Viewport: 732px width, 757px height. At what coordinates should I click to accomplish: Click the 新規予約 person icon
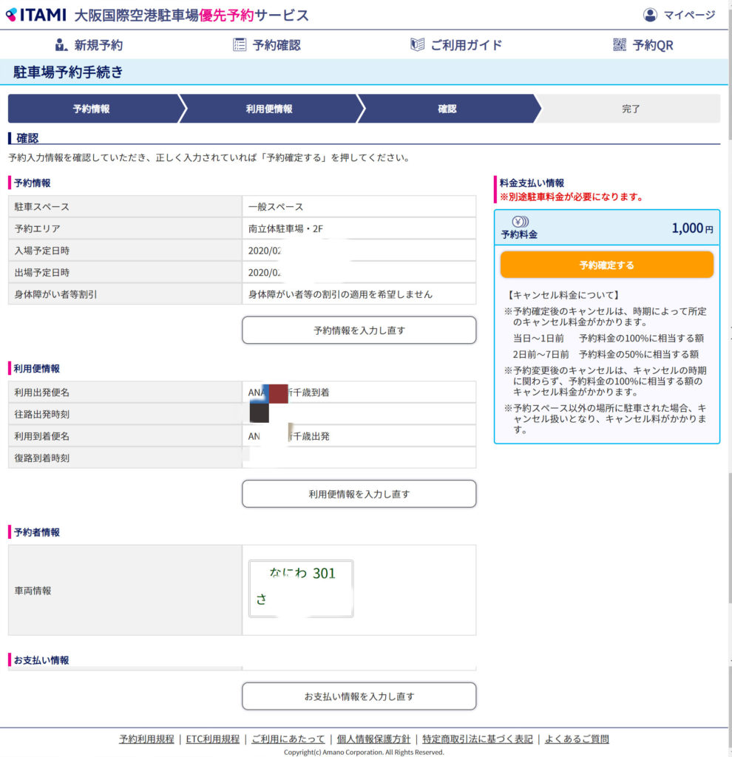tap(61, 45)
